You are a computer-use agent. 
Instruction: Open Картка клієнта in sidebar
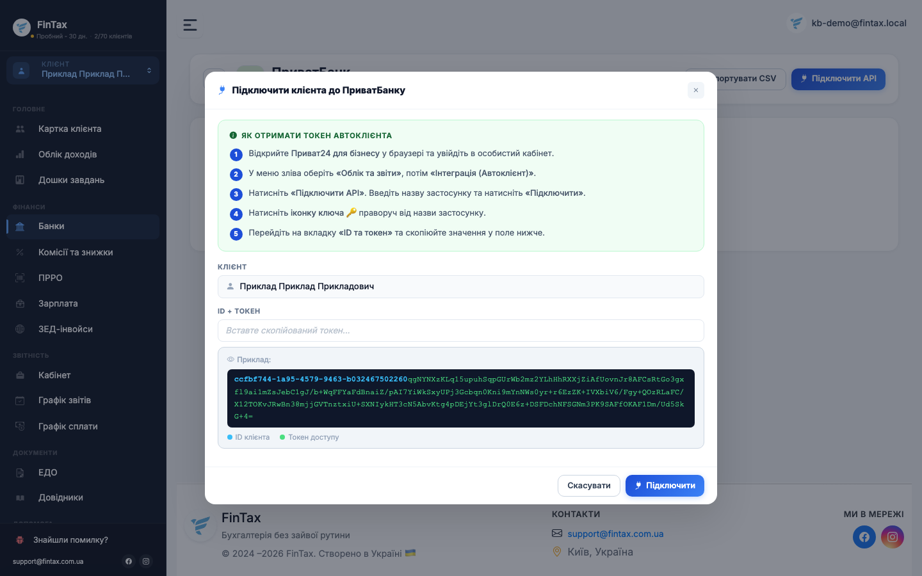(83, 129)
